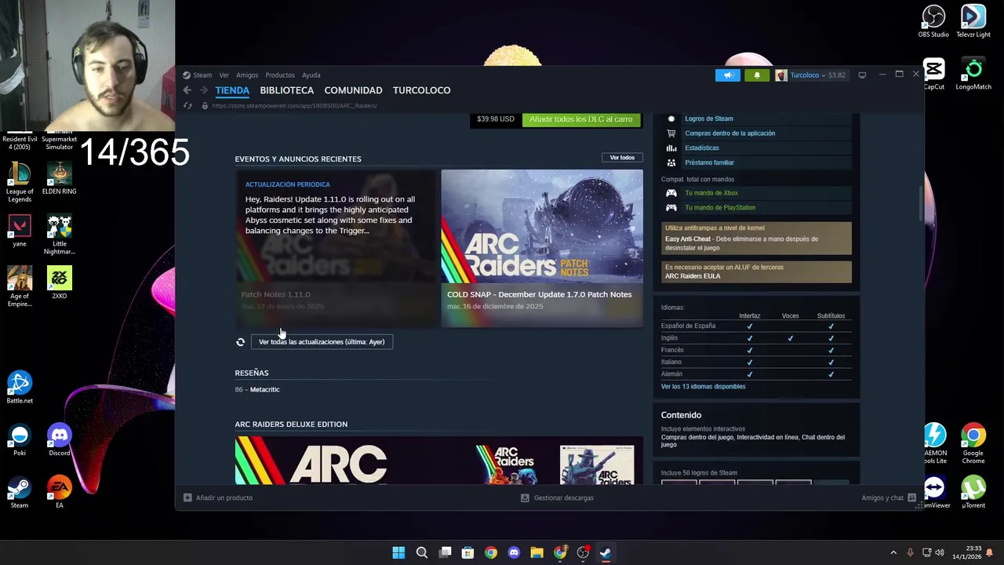Open File Explorer from the taskbar
This screenshot has width=1004, height=565.
537,552
